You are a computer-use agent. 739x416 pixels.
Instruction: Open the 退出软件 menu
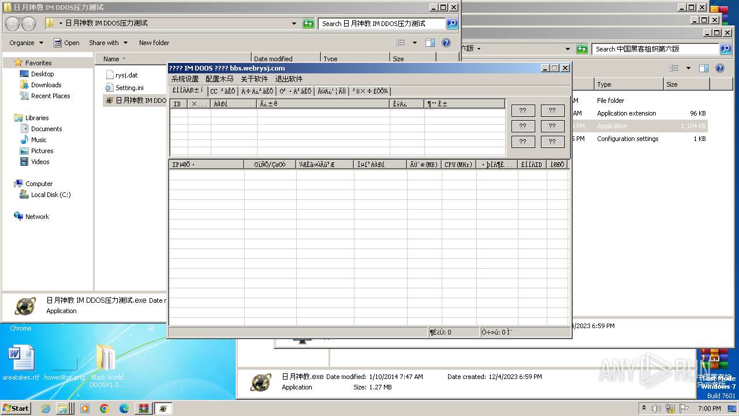pyautogui.click(x=289, y=79)
